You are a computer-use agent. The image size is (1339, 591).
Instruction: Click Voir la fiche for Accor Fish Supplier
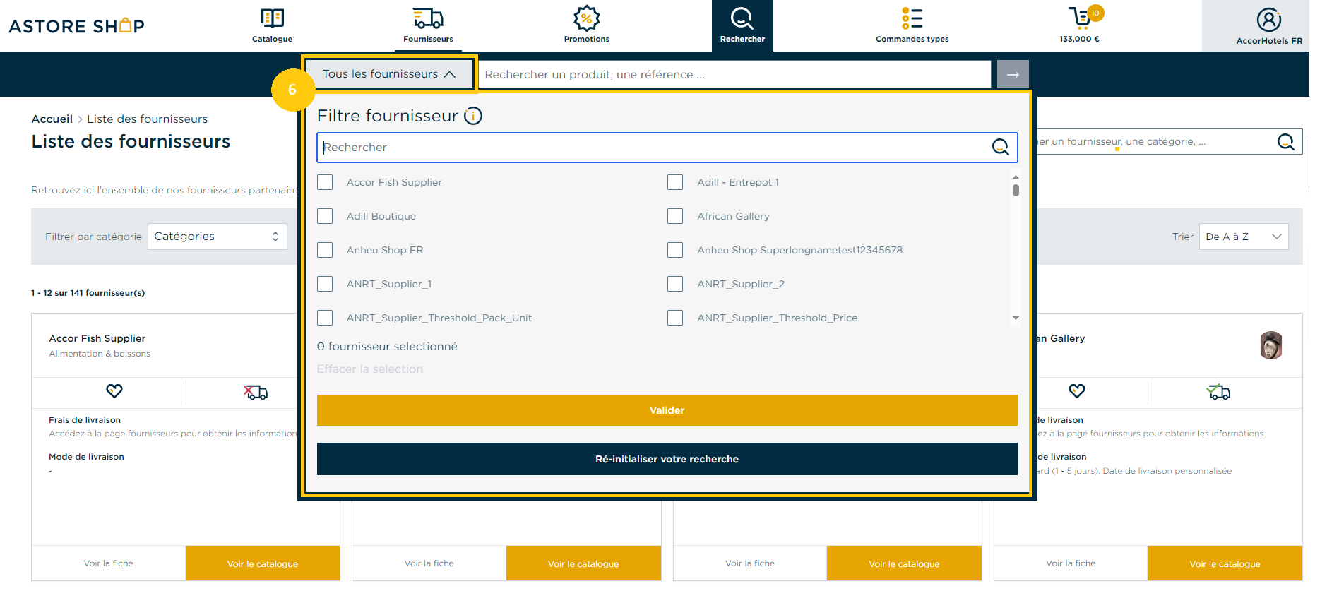tap(108, 563)
